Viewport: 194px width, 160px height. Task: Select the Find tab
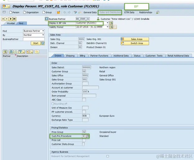(21, 23)
